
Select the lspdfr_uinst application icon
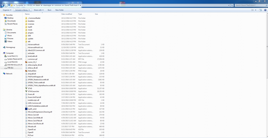click(26, 109)
